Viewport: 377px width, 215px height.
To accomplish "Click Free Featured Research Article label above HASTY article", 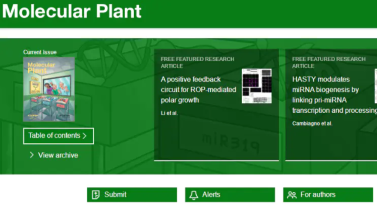I will pyautogui.click(x=329, y=63).
